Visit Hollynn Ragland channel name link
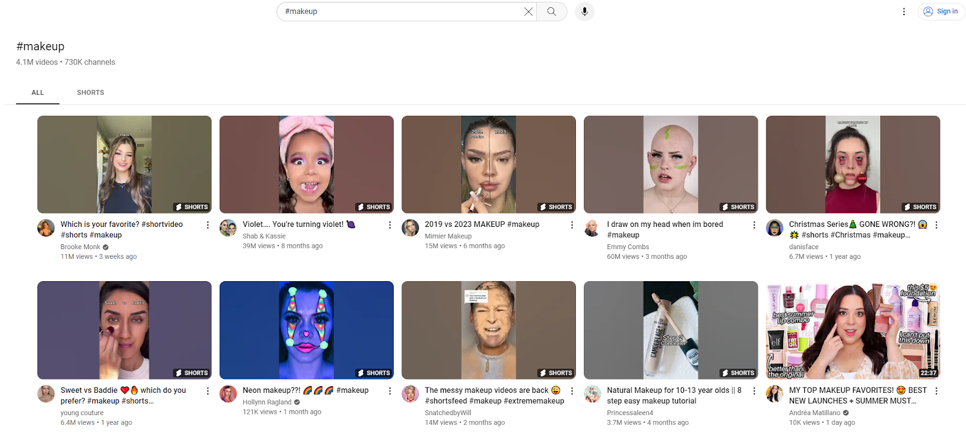Image resolution: width=966 pixels, height=435 pixels. (x=267, y=402)
